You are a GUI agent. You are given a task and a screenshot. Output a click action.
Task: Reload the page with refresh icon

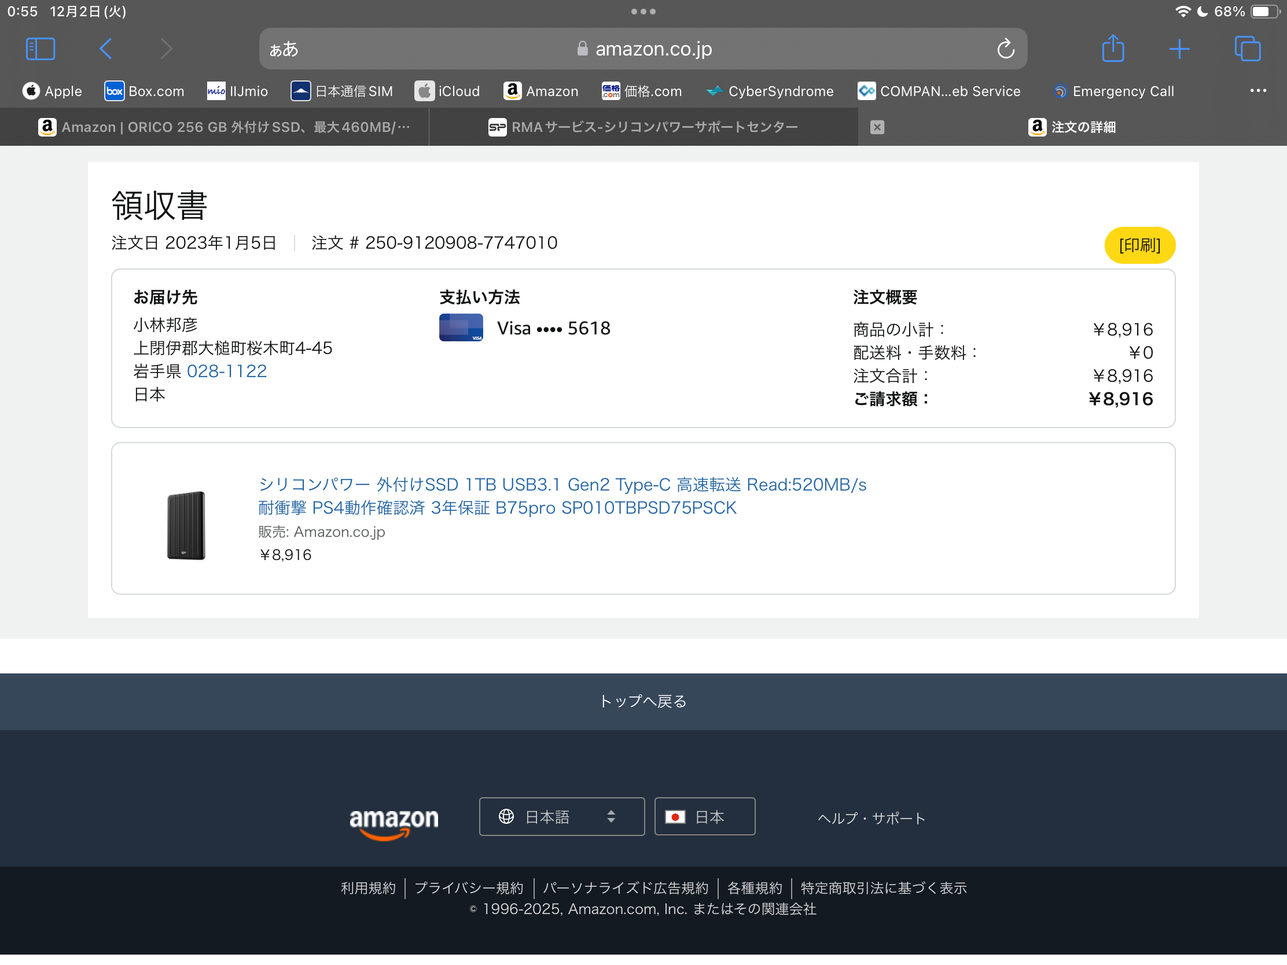click(1005, 49)
